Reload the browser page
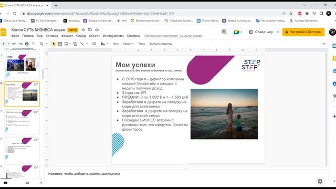This screenshot has width=336, height=189. 15,13
